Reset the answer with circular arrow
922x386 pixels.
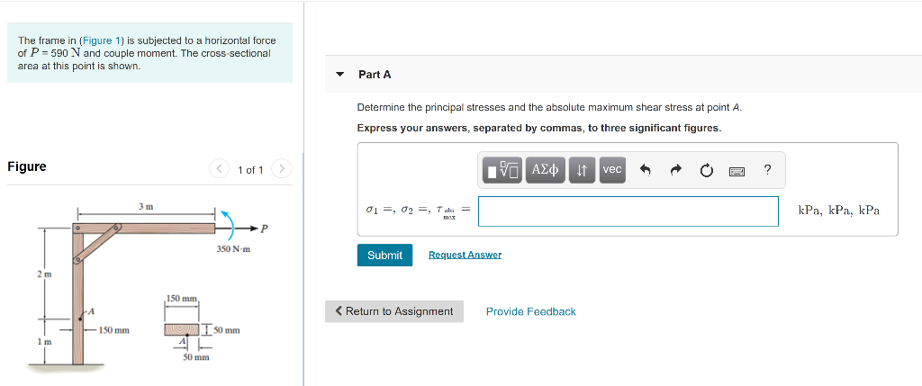[706, 170]
